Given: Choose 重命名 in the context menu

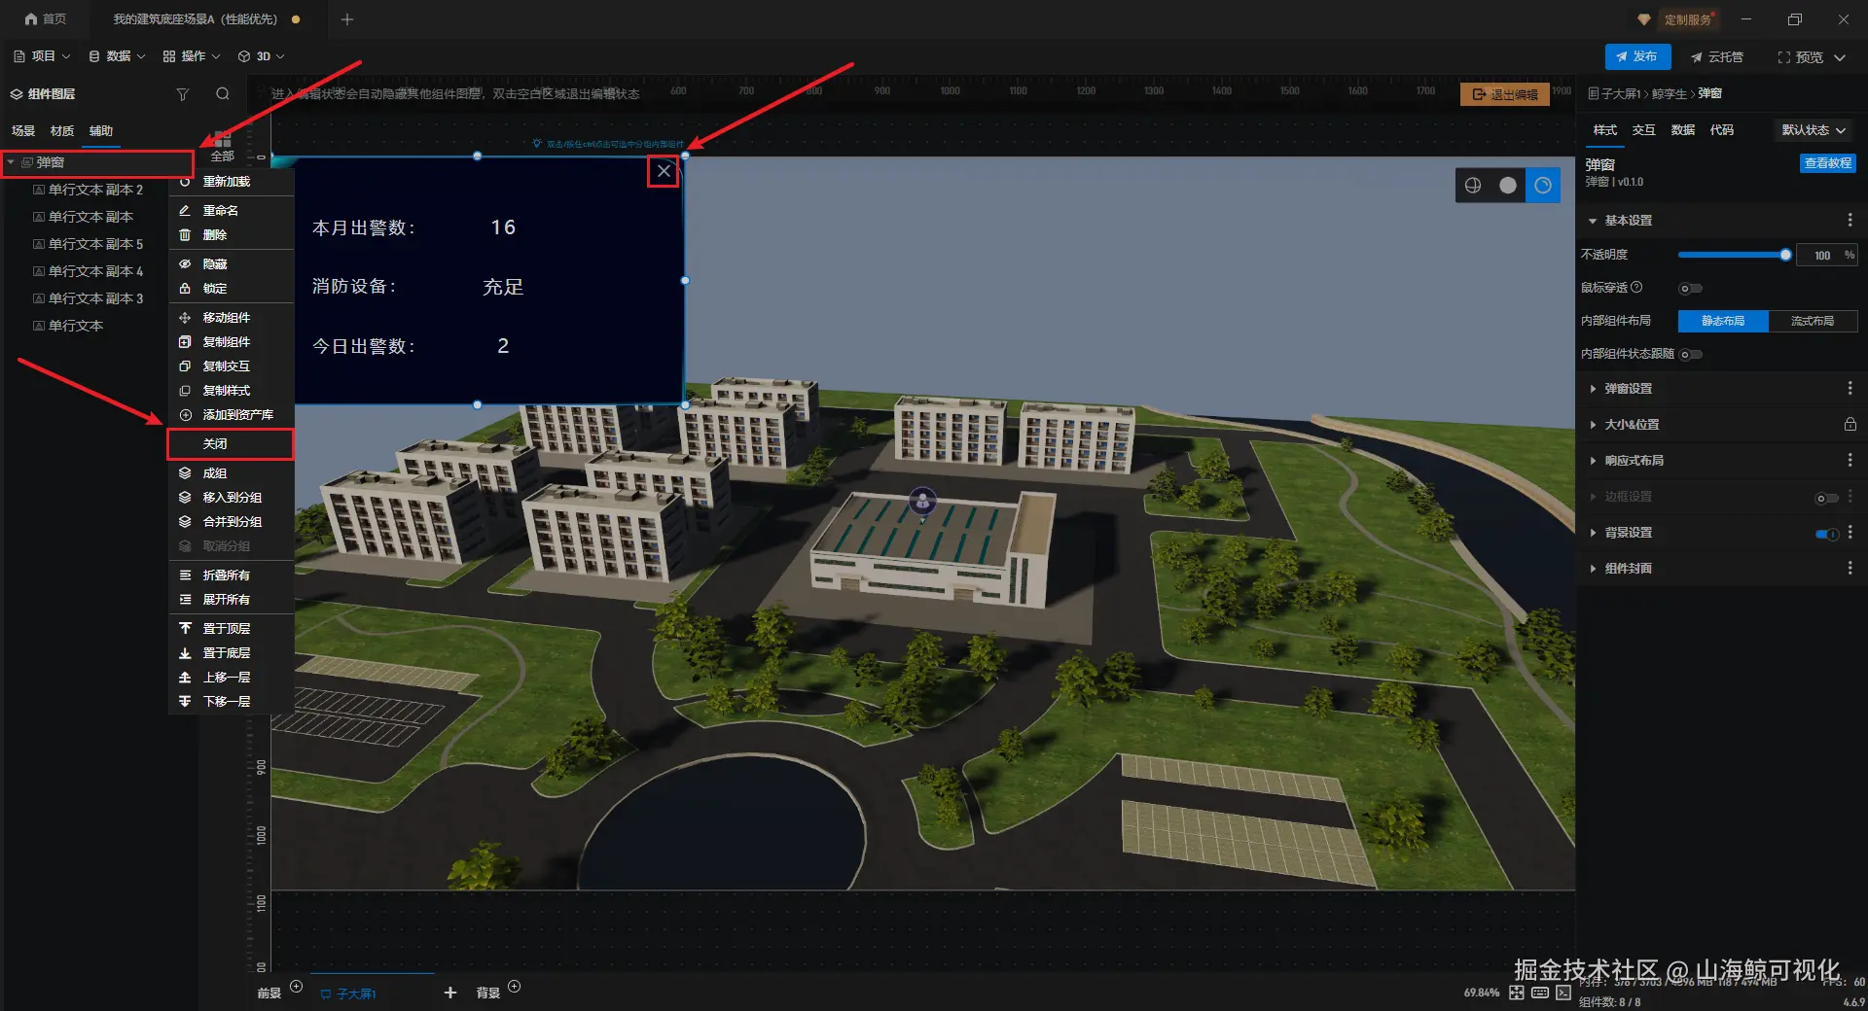Looking at the screenshot, I should point(232,211).
